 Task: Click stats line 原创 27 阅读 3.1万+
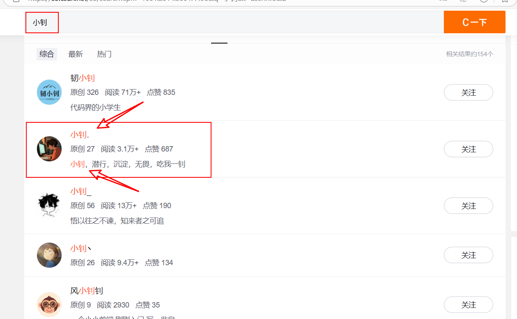click(x=122, y=149)
